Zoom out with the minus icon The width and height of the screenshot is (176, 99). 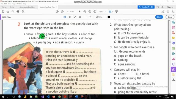[x=90, y=12]
